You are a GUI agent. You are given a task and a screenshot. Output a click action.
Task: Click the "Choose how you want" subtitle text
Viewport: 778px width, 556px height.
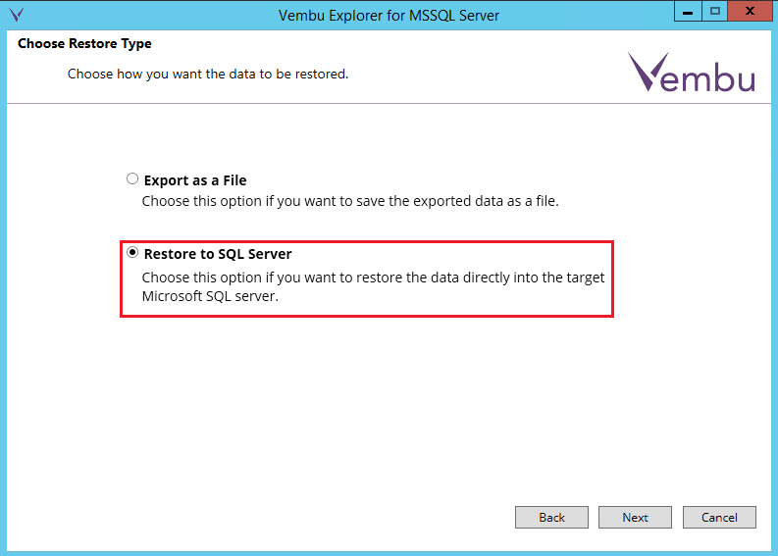tap(208, 75)
